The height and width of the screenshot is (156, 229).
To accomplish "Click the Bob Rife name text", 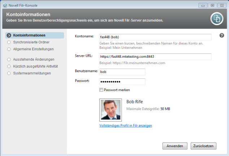I will [x=134, y=102].
